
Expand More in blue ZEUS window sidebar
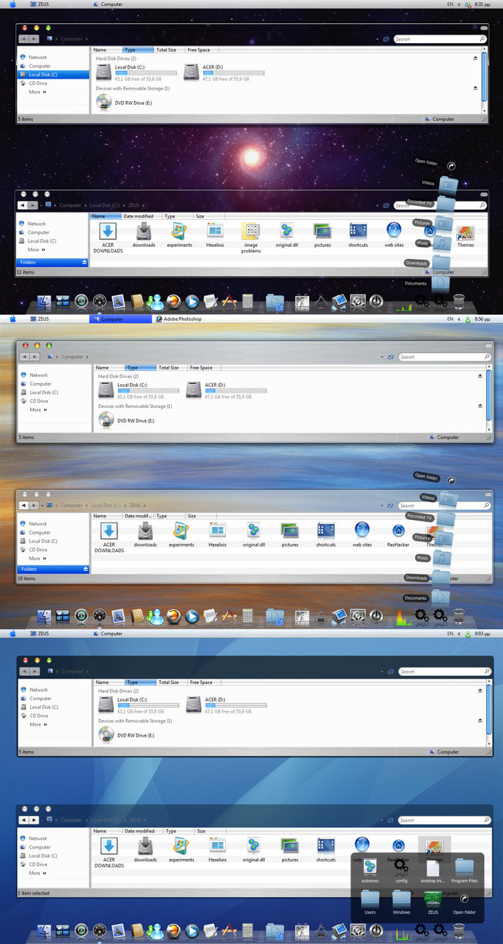pyautogui.click(x=37, y=873)
